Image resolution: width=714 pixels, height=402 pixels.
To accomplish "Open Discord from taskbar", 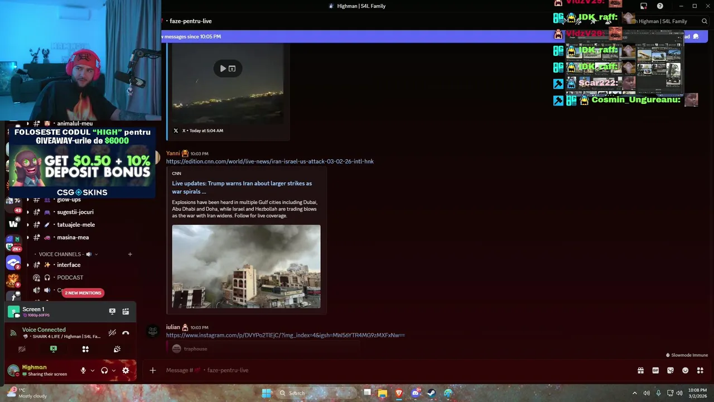I will click(x=416, y=393).
